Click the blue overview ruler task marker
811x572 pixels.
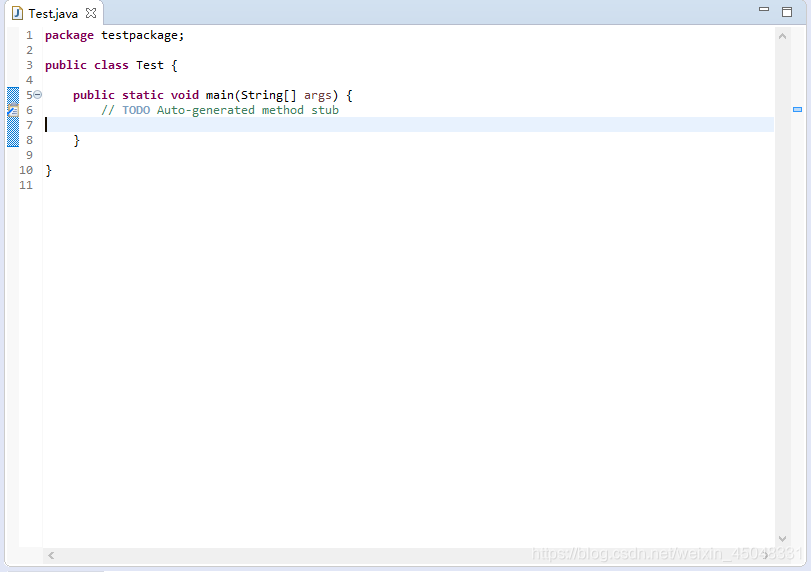797,109
